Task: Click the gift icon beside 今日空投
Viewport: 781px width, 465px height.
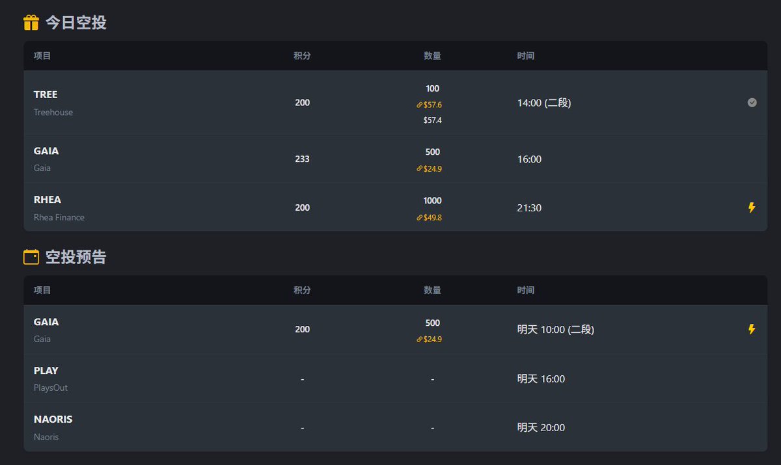Action: tap(31, 23)
